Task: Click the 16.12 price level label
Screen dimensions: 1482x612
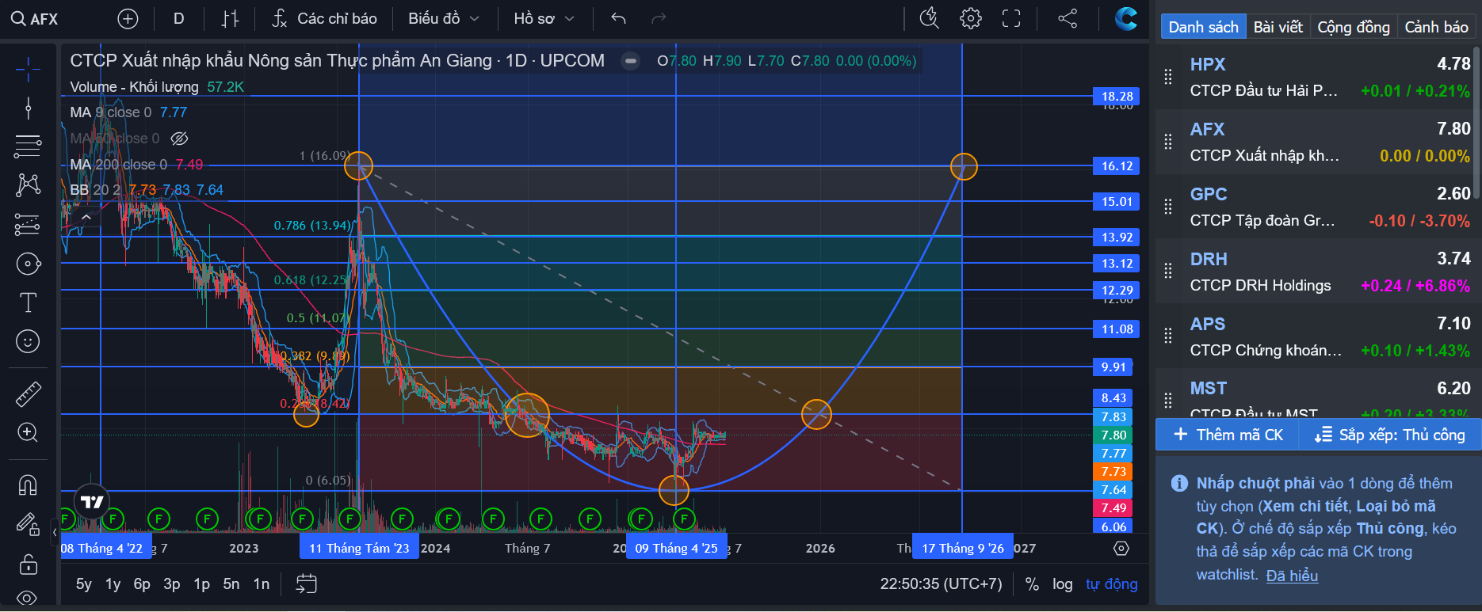Action: click(x=1117, y=166)
